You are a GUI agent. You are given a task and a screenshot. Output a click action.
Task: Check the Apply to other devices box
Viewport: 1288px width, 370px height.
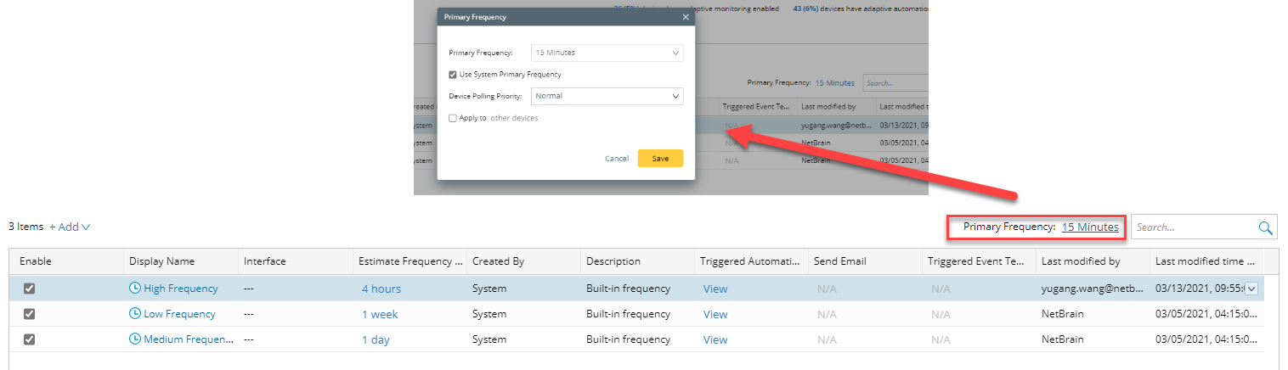pyautogui.click(x=453, y=118)
